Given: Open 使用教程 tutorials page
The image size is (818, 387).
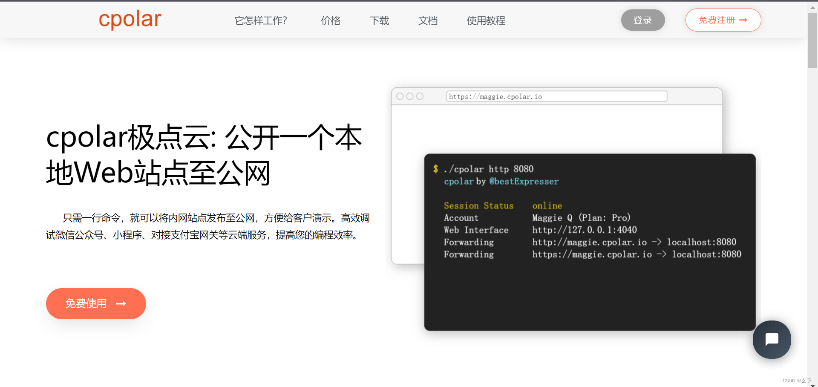Looking at the screenshot, I should [x=486, y=20].
